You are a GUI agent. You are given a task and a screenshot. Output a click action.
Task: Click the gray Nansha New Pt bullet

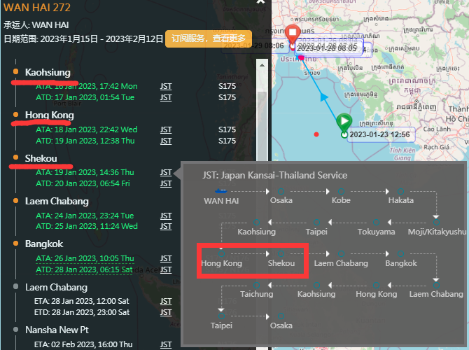(x=16, y=330)
